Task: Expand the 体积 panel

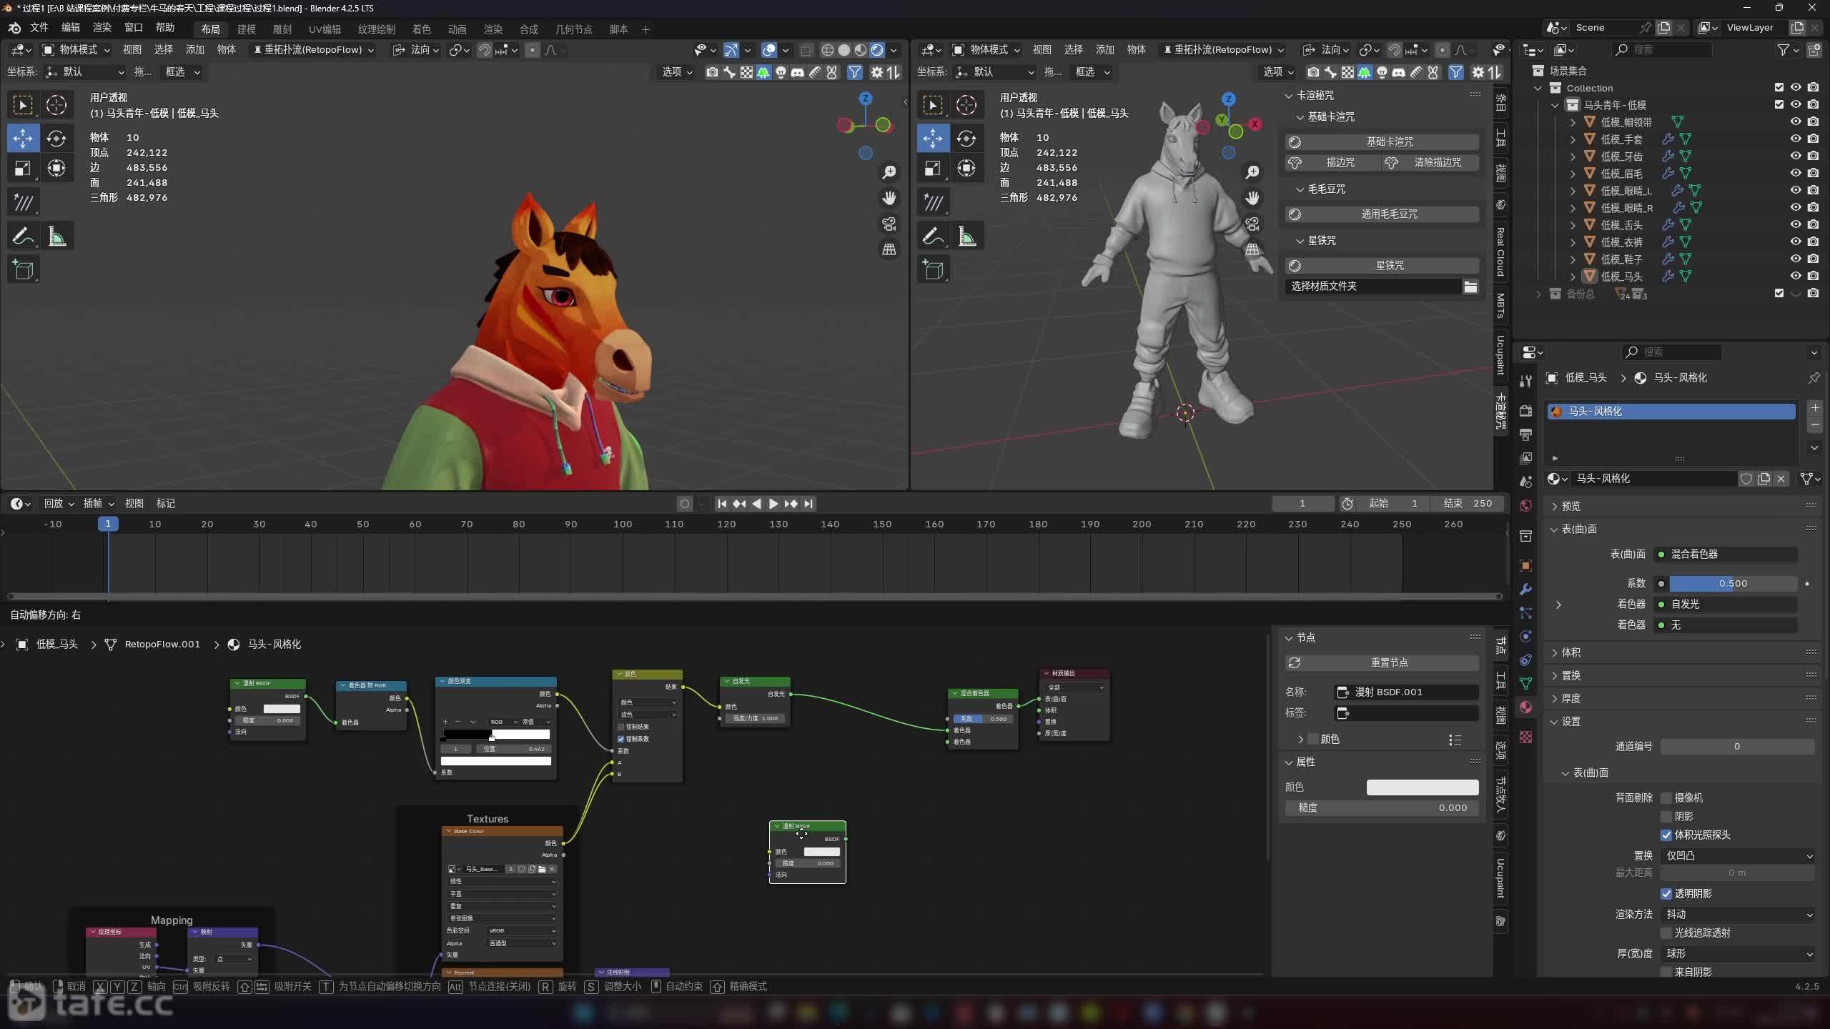Action: click(x=1571, y=652)
